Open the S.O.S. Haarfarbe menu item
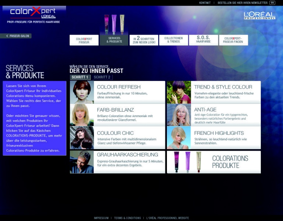This screenshot has height=221, width=283. (203, 40)
